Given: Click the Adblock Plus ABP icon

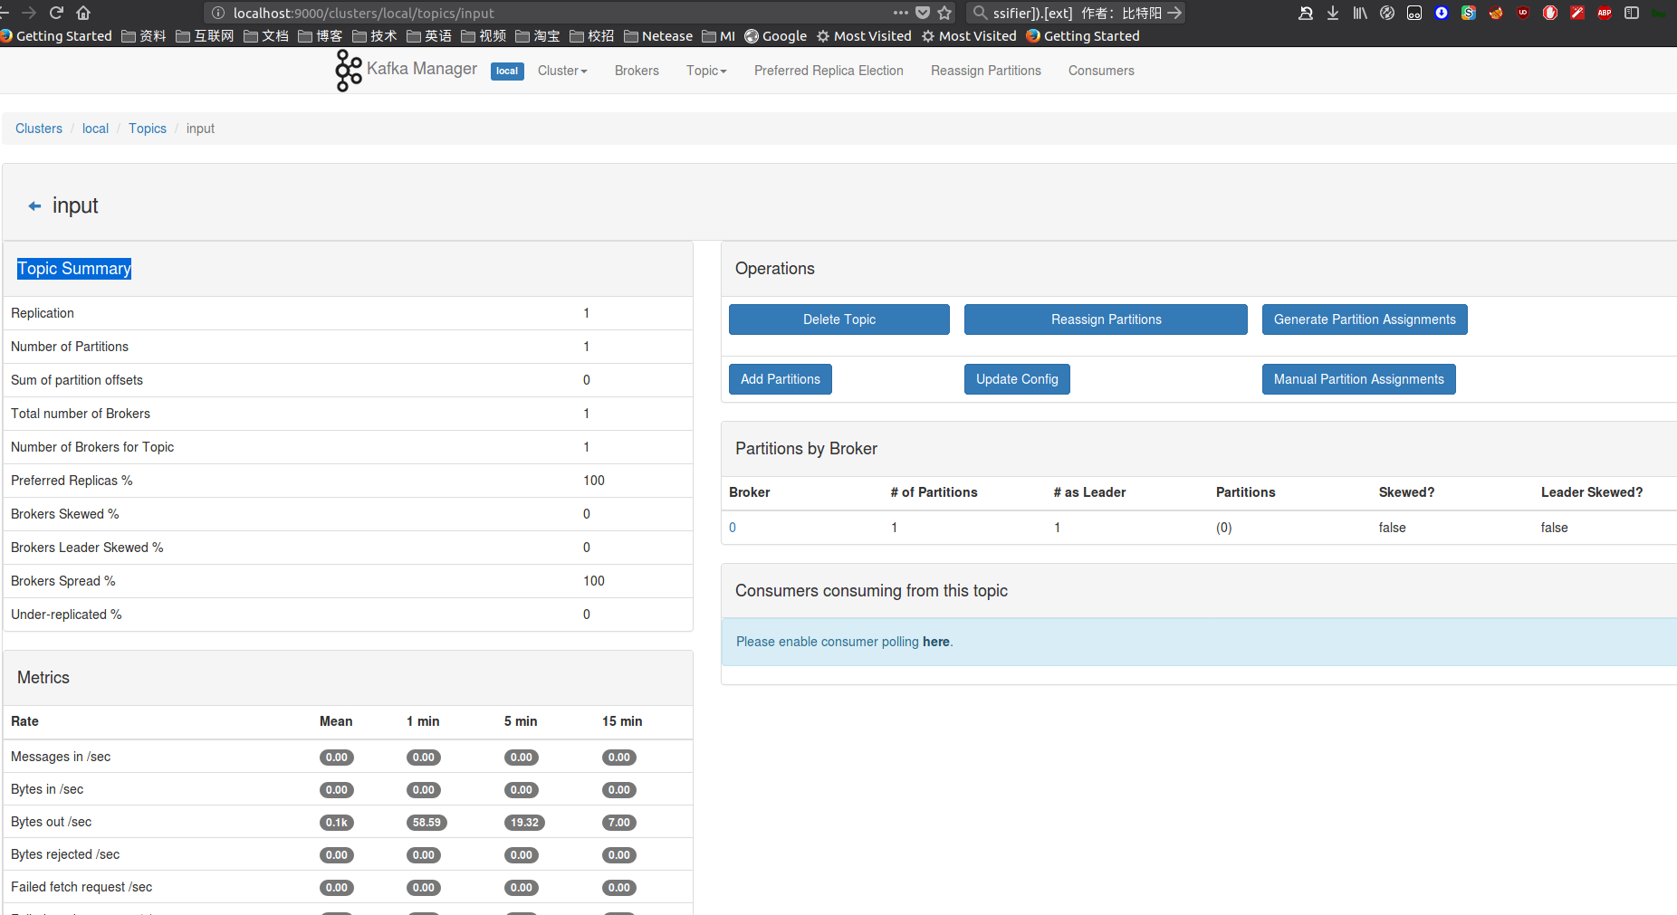Looking at the screenshot, I should point(1605,13).
